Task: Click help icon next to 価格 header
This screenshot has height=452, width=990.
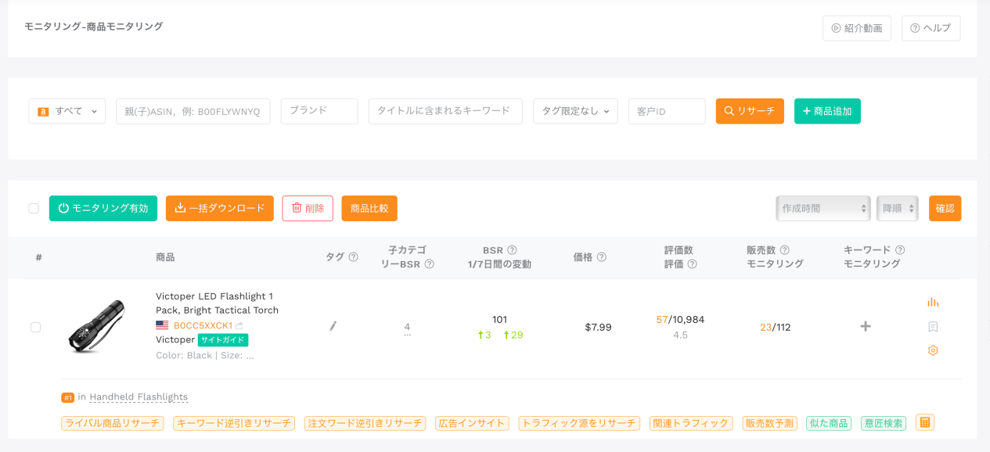Action: pyautogui.click(x=601, y=257)
